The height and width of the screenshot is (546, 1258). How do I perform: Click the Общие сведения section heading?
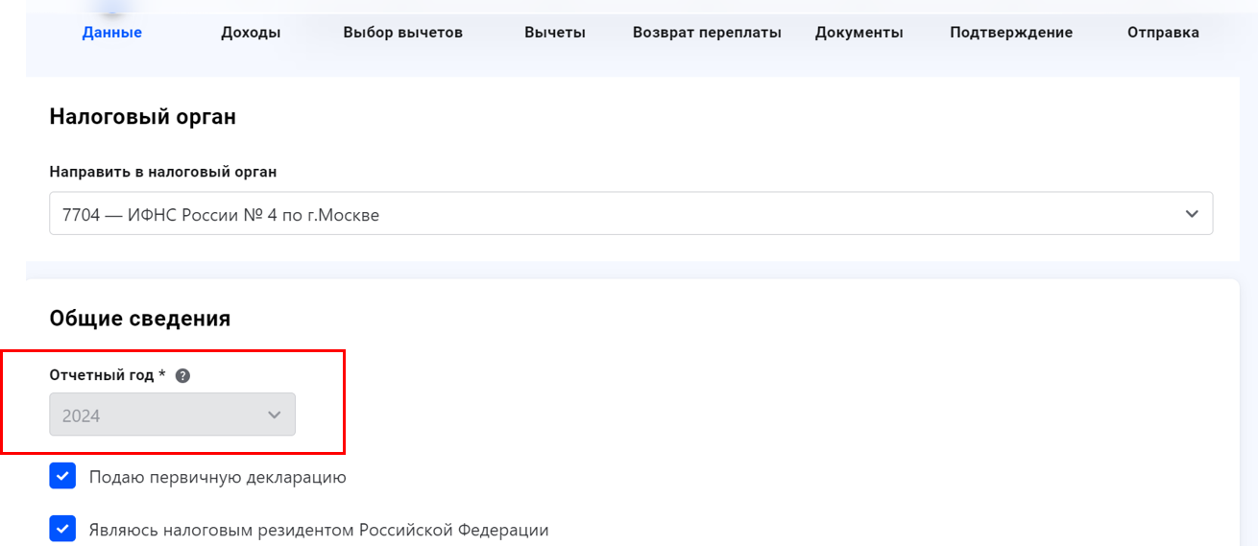click(140, 319)
